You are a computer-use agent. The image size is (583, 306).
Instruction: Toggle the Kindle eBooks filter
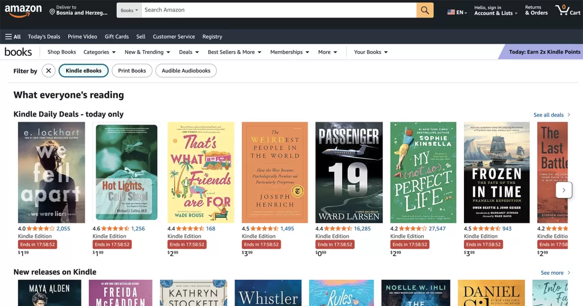pos(84,71)
